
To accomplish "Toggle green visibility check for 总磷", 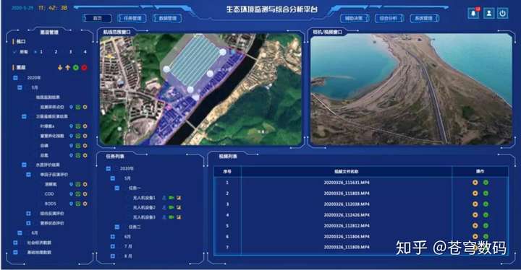I will [x=78, y=146].
